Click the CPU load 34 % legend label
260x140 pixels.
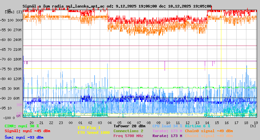[167, 126]
